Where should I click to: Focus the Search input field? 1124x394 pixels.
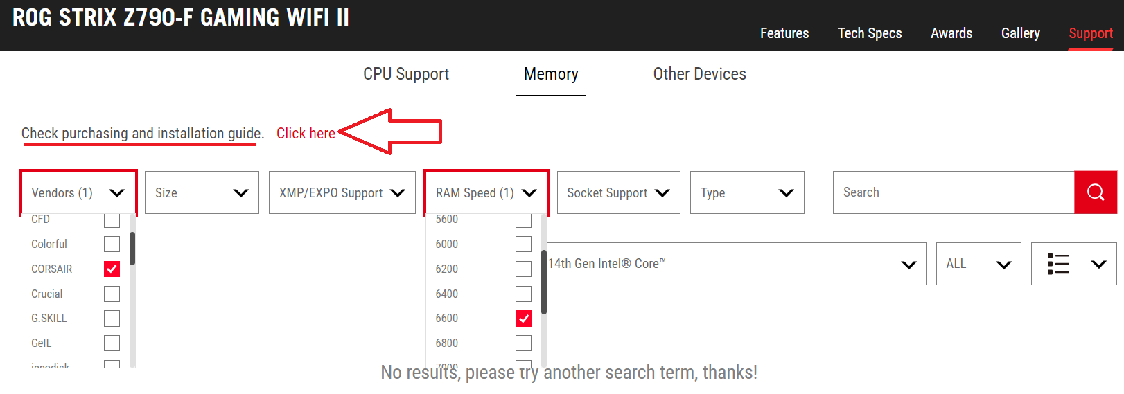pyautogui.click(x=954, y=192)
